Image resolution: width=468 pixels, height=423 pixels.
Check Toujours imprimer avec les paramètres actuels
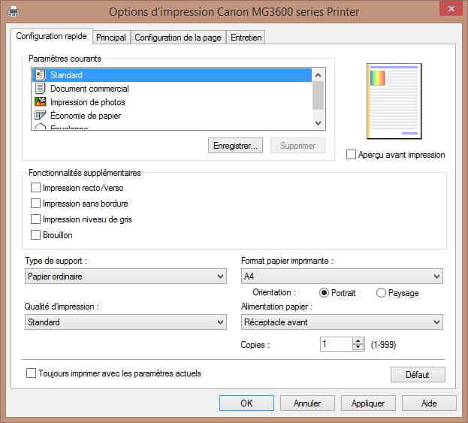coord(31,373)
